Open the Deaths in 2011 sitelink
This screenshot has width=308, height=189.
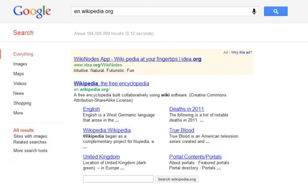(x=187, y=109)
